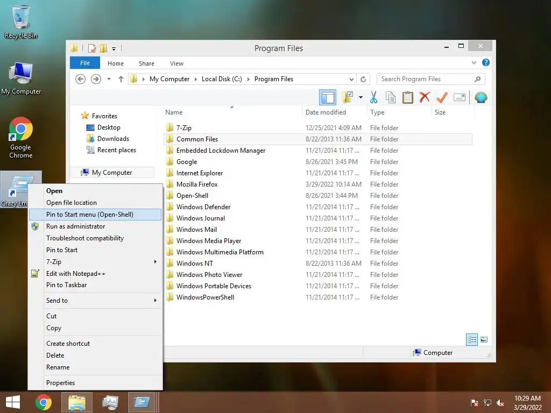Sort by the Size column header

[x=453, y=112]
